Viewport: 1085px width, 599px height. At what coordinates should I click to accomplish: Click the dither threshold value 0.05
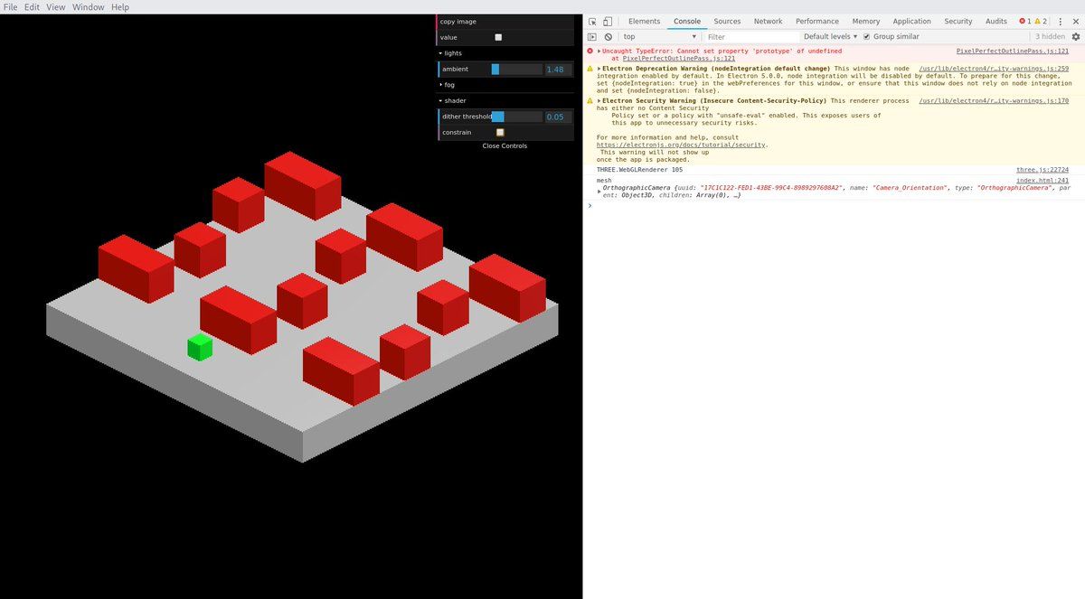pyautogui.click(x=558, y=117)
